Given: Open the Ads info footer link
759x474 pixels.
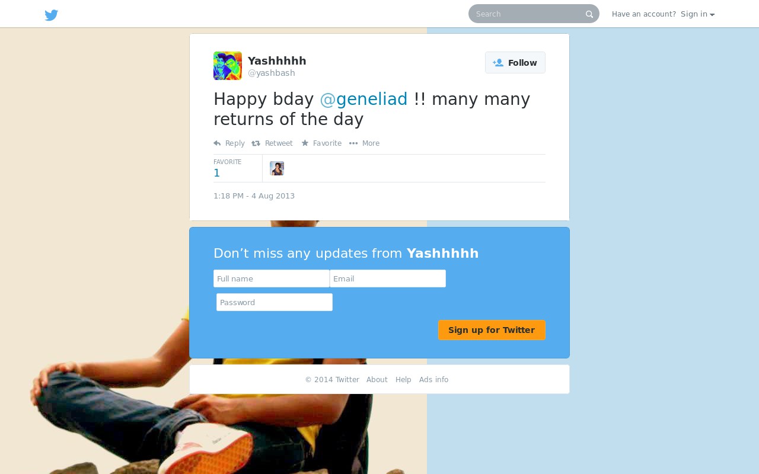Looking at the screenshot, I should pos(434,380).
